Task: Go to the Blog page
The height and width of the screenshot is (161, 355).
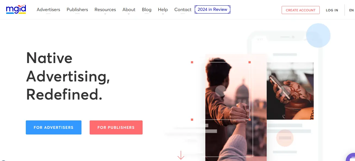Action: pyautogui.click(x=147, y=10)
